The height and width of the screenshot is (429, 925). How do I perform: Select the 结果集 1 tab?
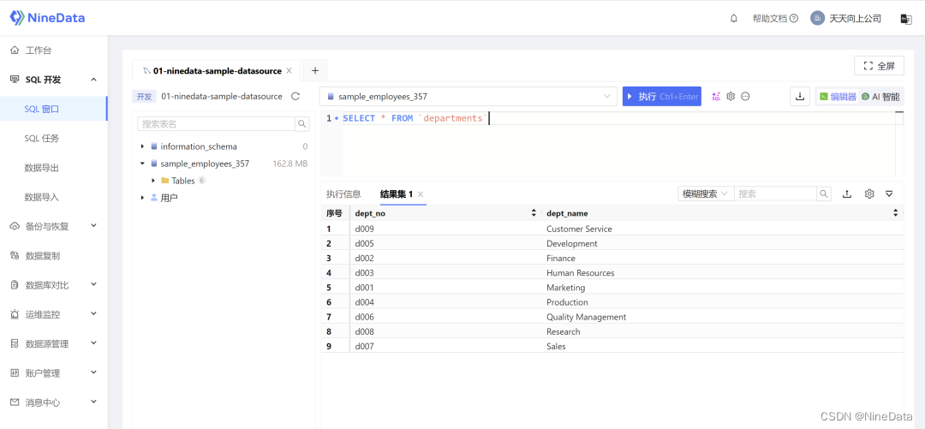pyautogui.click(x=397, y=194)
